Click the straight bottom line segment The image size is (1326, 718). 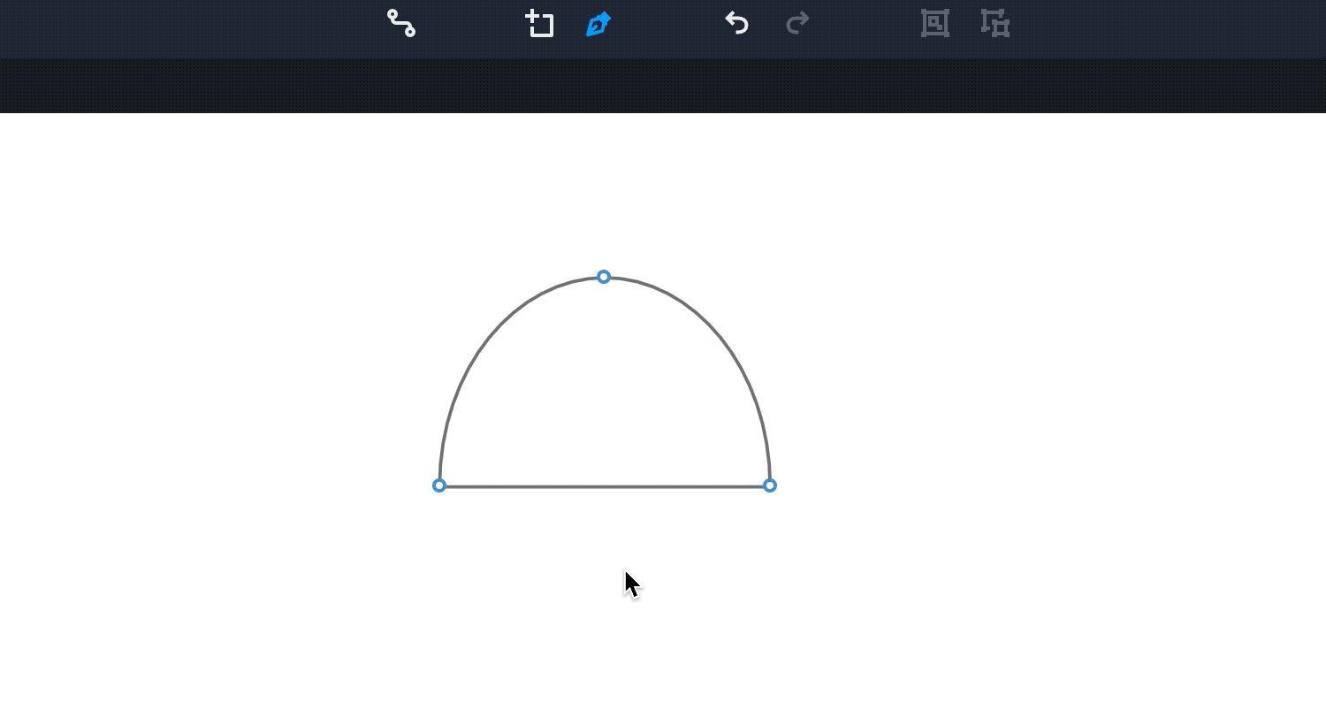605,486
